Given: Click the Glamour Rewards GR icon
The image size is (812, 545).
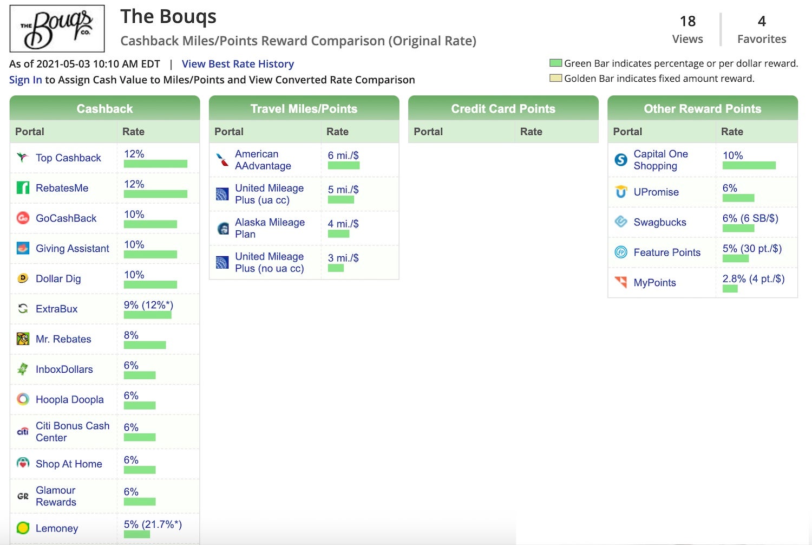Looking at the screenshot, I should click(x=23, y=496).
